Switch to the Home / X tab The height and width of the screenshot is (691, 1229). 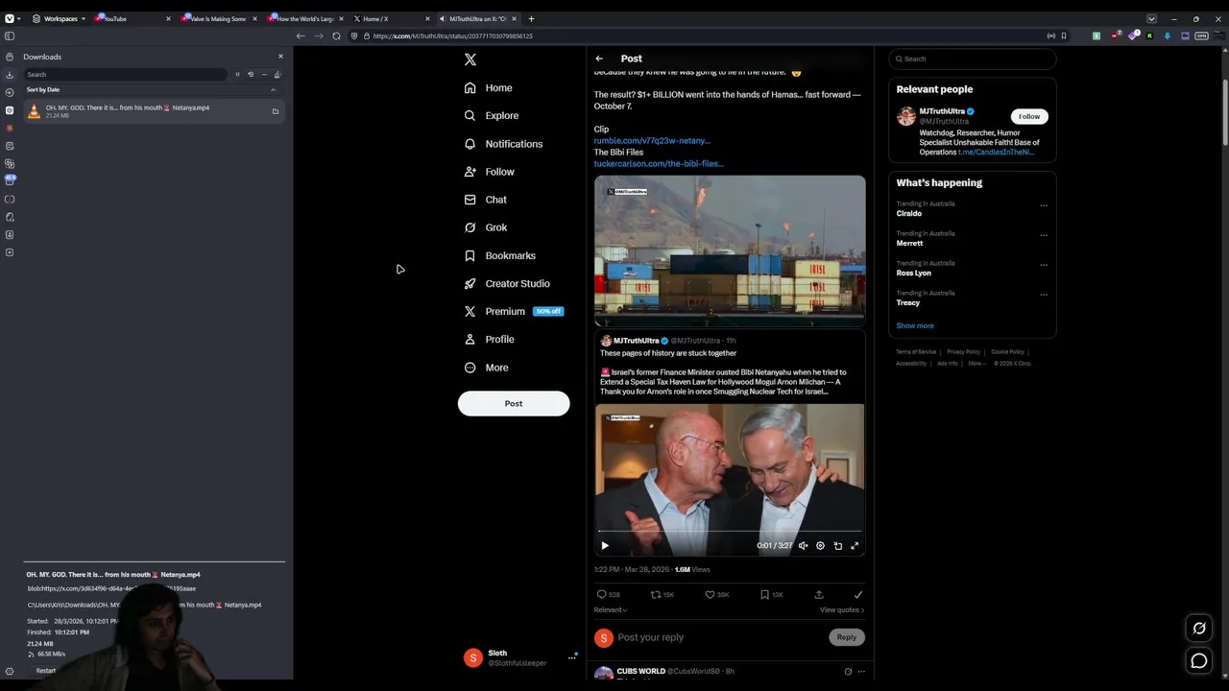(x=390, y=18)
